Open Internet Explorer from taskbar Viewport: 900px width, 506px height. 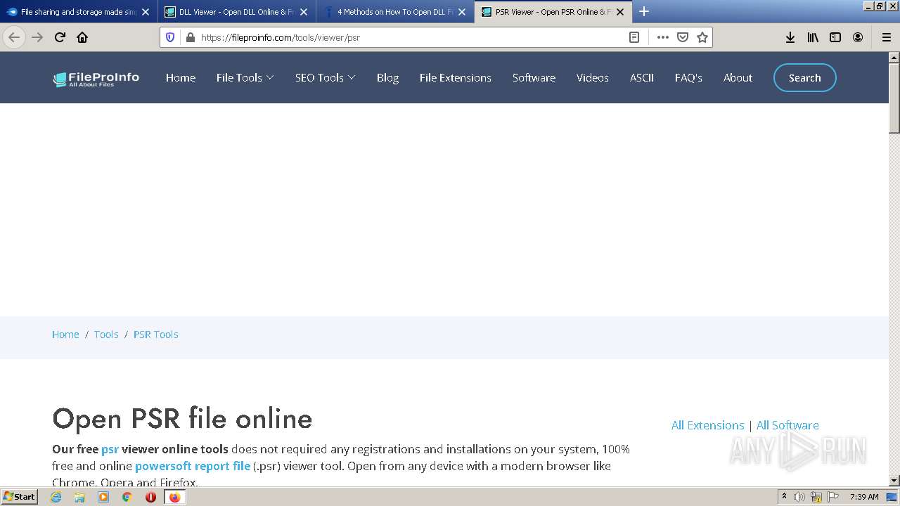pyautogui.click(x=56, y=497)
